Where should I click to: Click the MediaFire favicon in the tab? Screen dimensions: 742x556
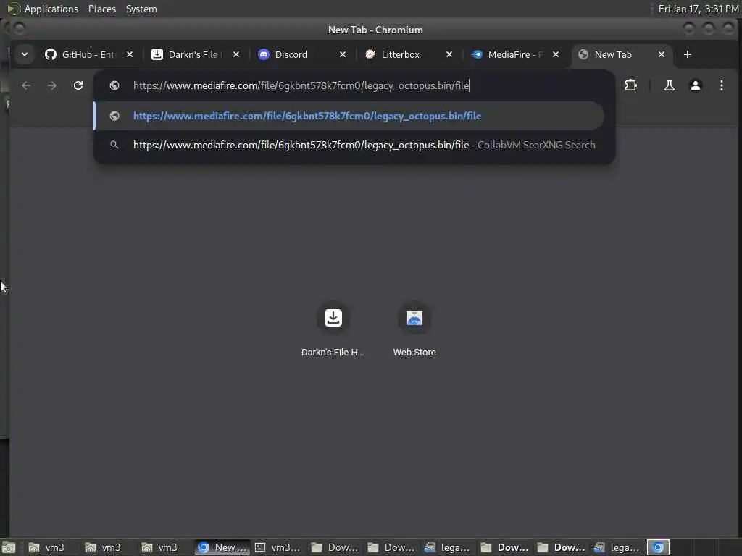[x=477, y=54]
